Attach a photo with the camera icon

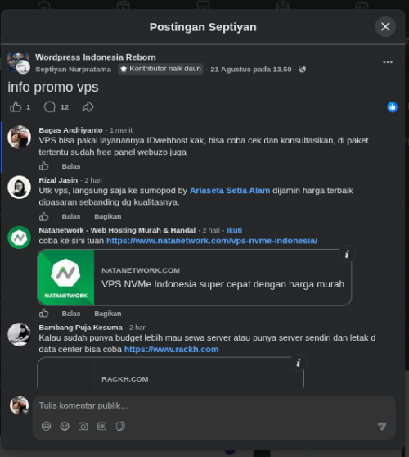click(x=83, y=426)
